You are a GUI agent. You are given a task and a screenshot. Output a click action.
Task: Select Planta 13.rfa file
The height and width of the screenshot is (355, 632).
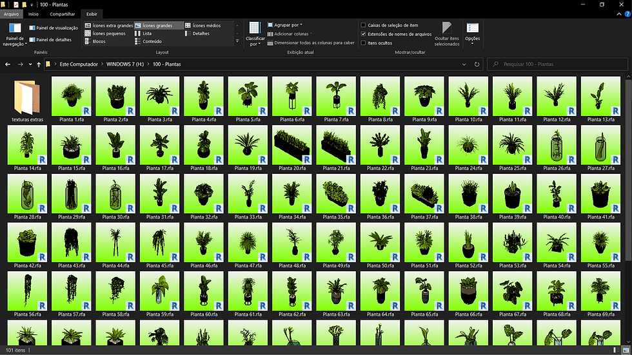(600, 99)
